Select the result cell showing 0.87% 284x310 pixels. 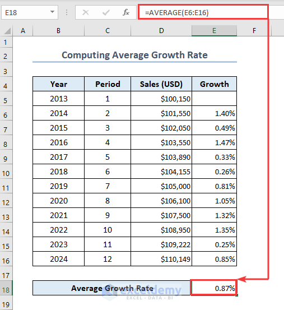(214, 288)
